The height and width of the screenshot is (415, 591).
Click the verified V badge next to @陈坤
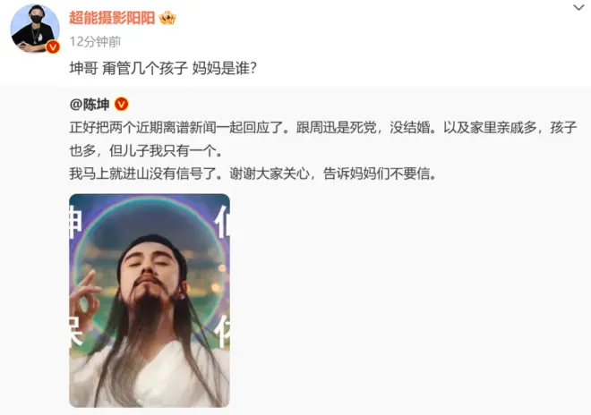tap(122, 104)
